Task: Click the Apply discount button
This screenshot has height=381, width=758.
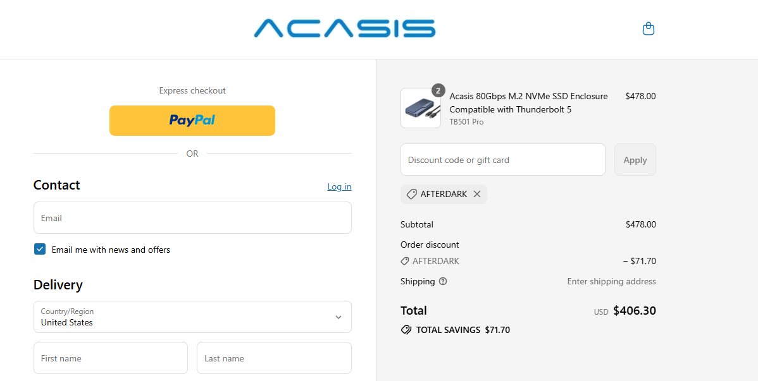Action: coord(635,160)
